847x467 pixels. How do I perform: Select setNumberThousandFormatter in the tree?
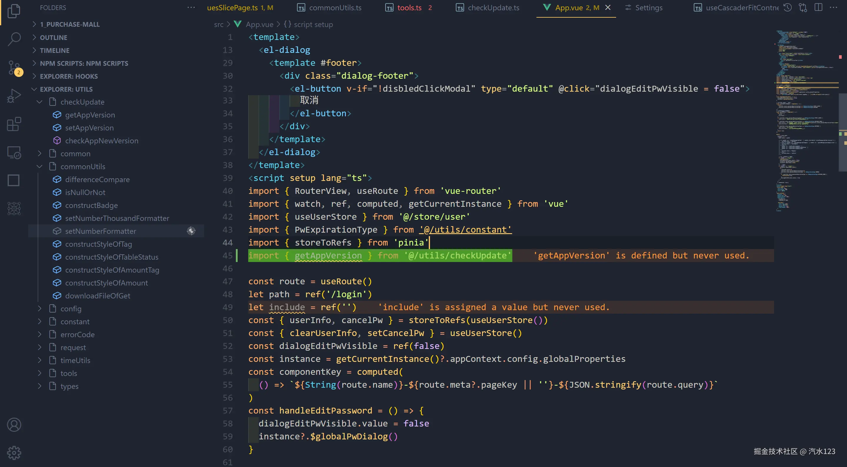tap(117, 218)
